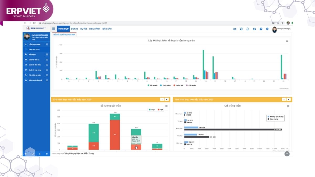Select Tổng hợp (TCT) in sidebar

pos(34,49)
